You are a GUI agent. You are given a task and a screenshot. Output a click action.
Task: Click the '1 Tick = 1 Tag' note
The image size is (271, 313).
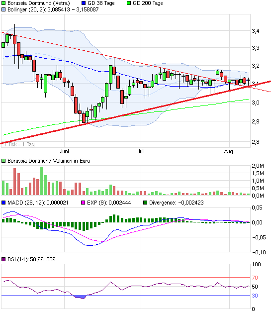[x=19, y=144]
